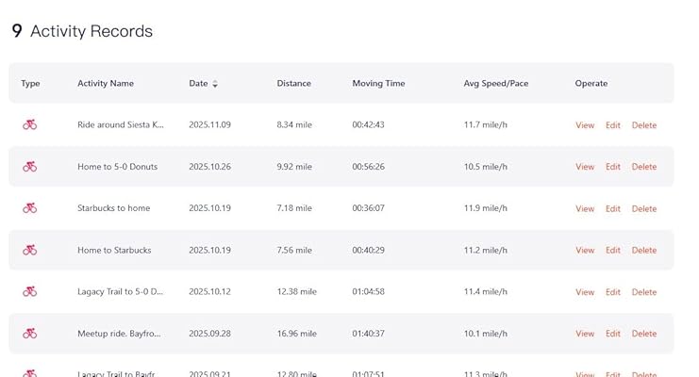
Task: Click cycling icon for Meetup ride row
Action: pyautogui.click(x=30, y=334)
